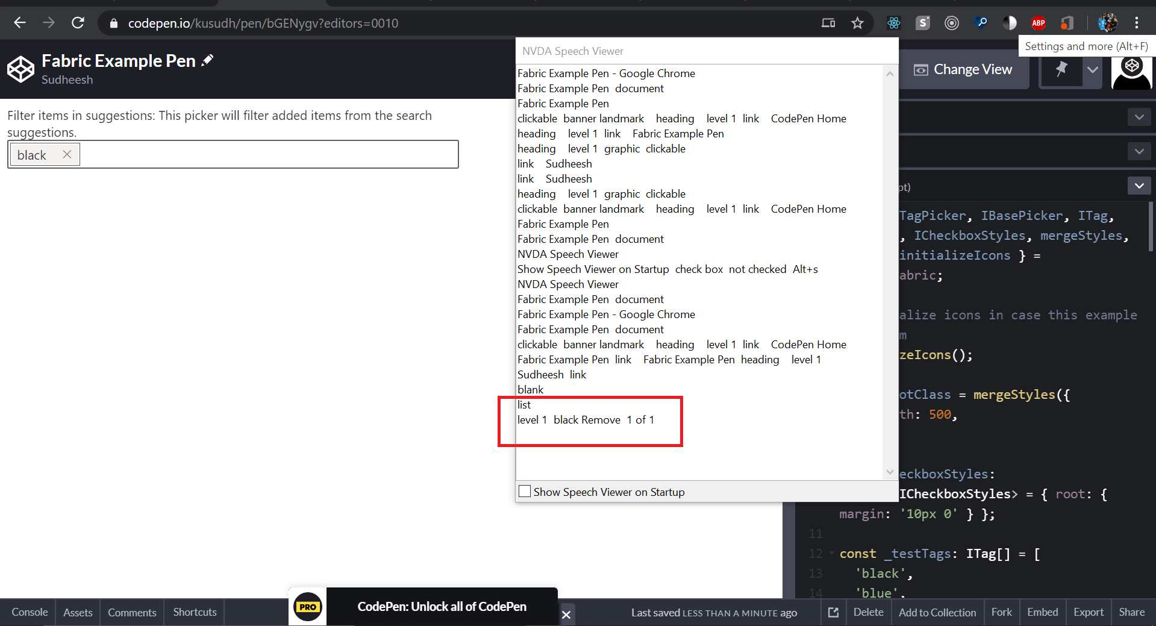The width and height of the screenshot is (1156, 626).
Task: Open the Sudheesh profile link
Action: pyautogui.click(x=67, y=80)
